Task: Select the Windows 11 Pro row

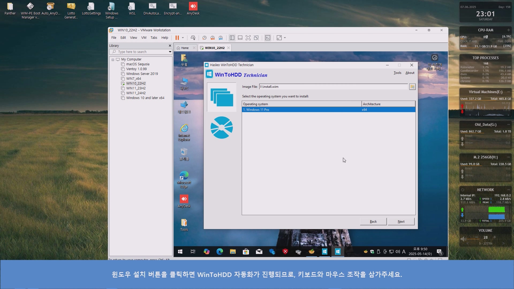Action: point(329,110)
